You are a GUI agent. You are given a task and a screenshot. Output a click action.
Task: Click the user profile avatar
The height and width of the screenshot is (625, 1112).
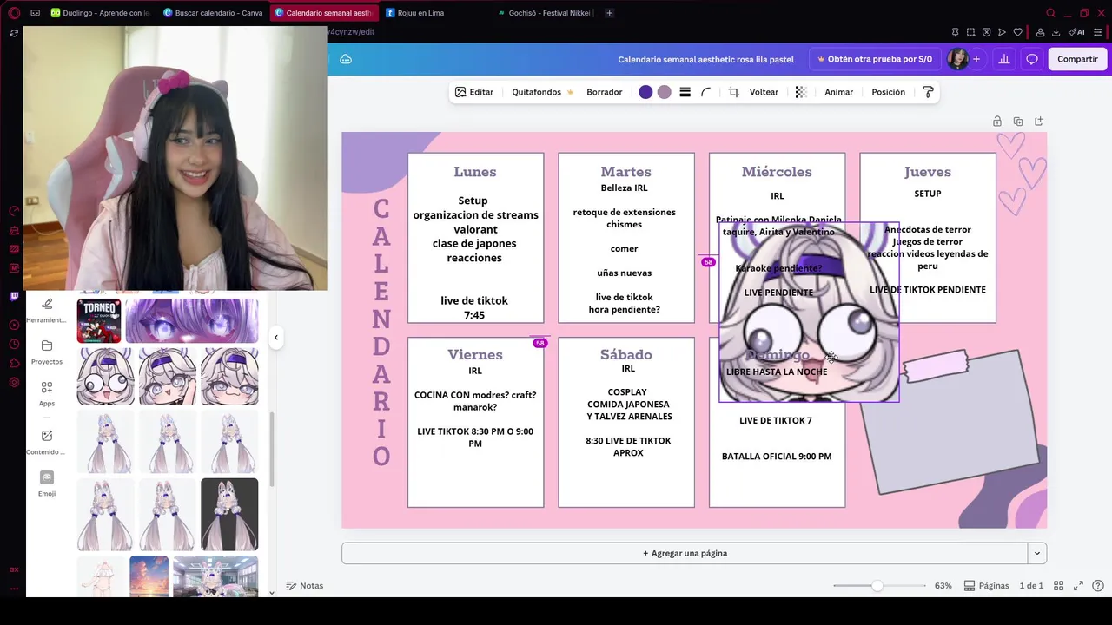click(957, 59)
